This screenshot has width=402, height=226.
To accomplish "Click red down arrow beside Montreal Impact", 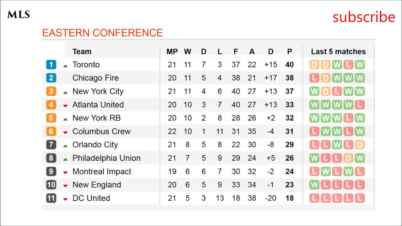I will 65,172.
